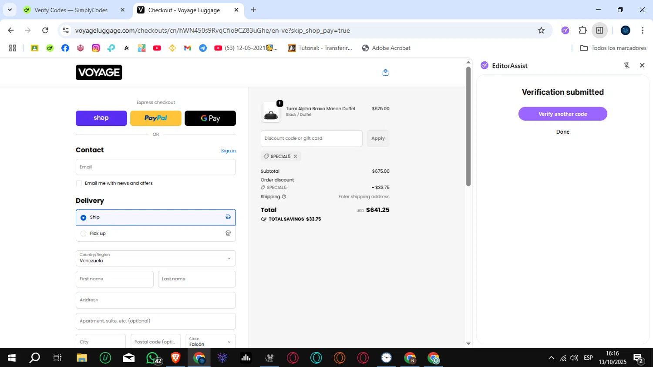Open Todos los marcadores folder
This screenshot has height=367, width=653.
613,48
